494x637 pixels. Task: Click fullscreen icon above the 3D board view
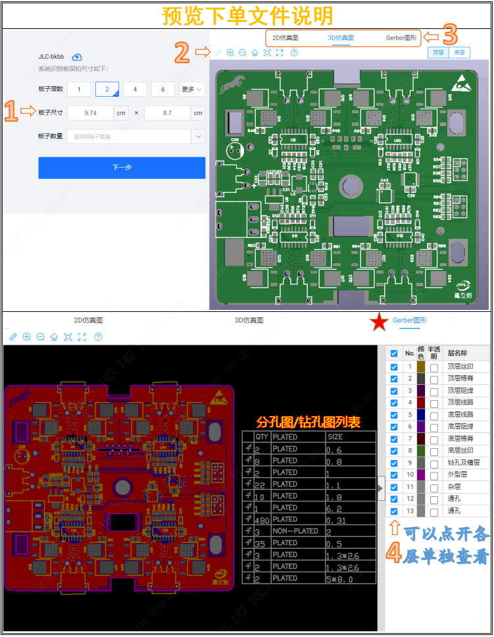click(x=280, y=53)
